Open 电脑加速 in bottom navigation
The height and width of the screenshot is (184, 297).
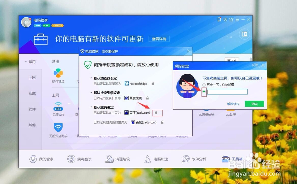[156, 159]
